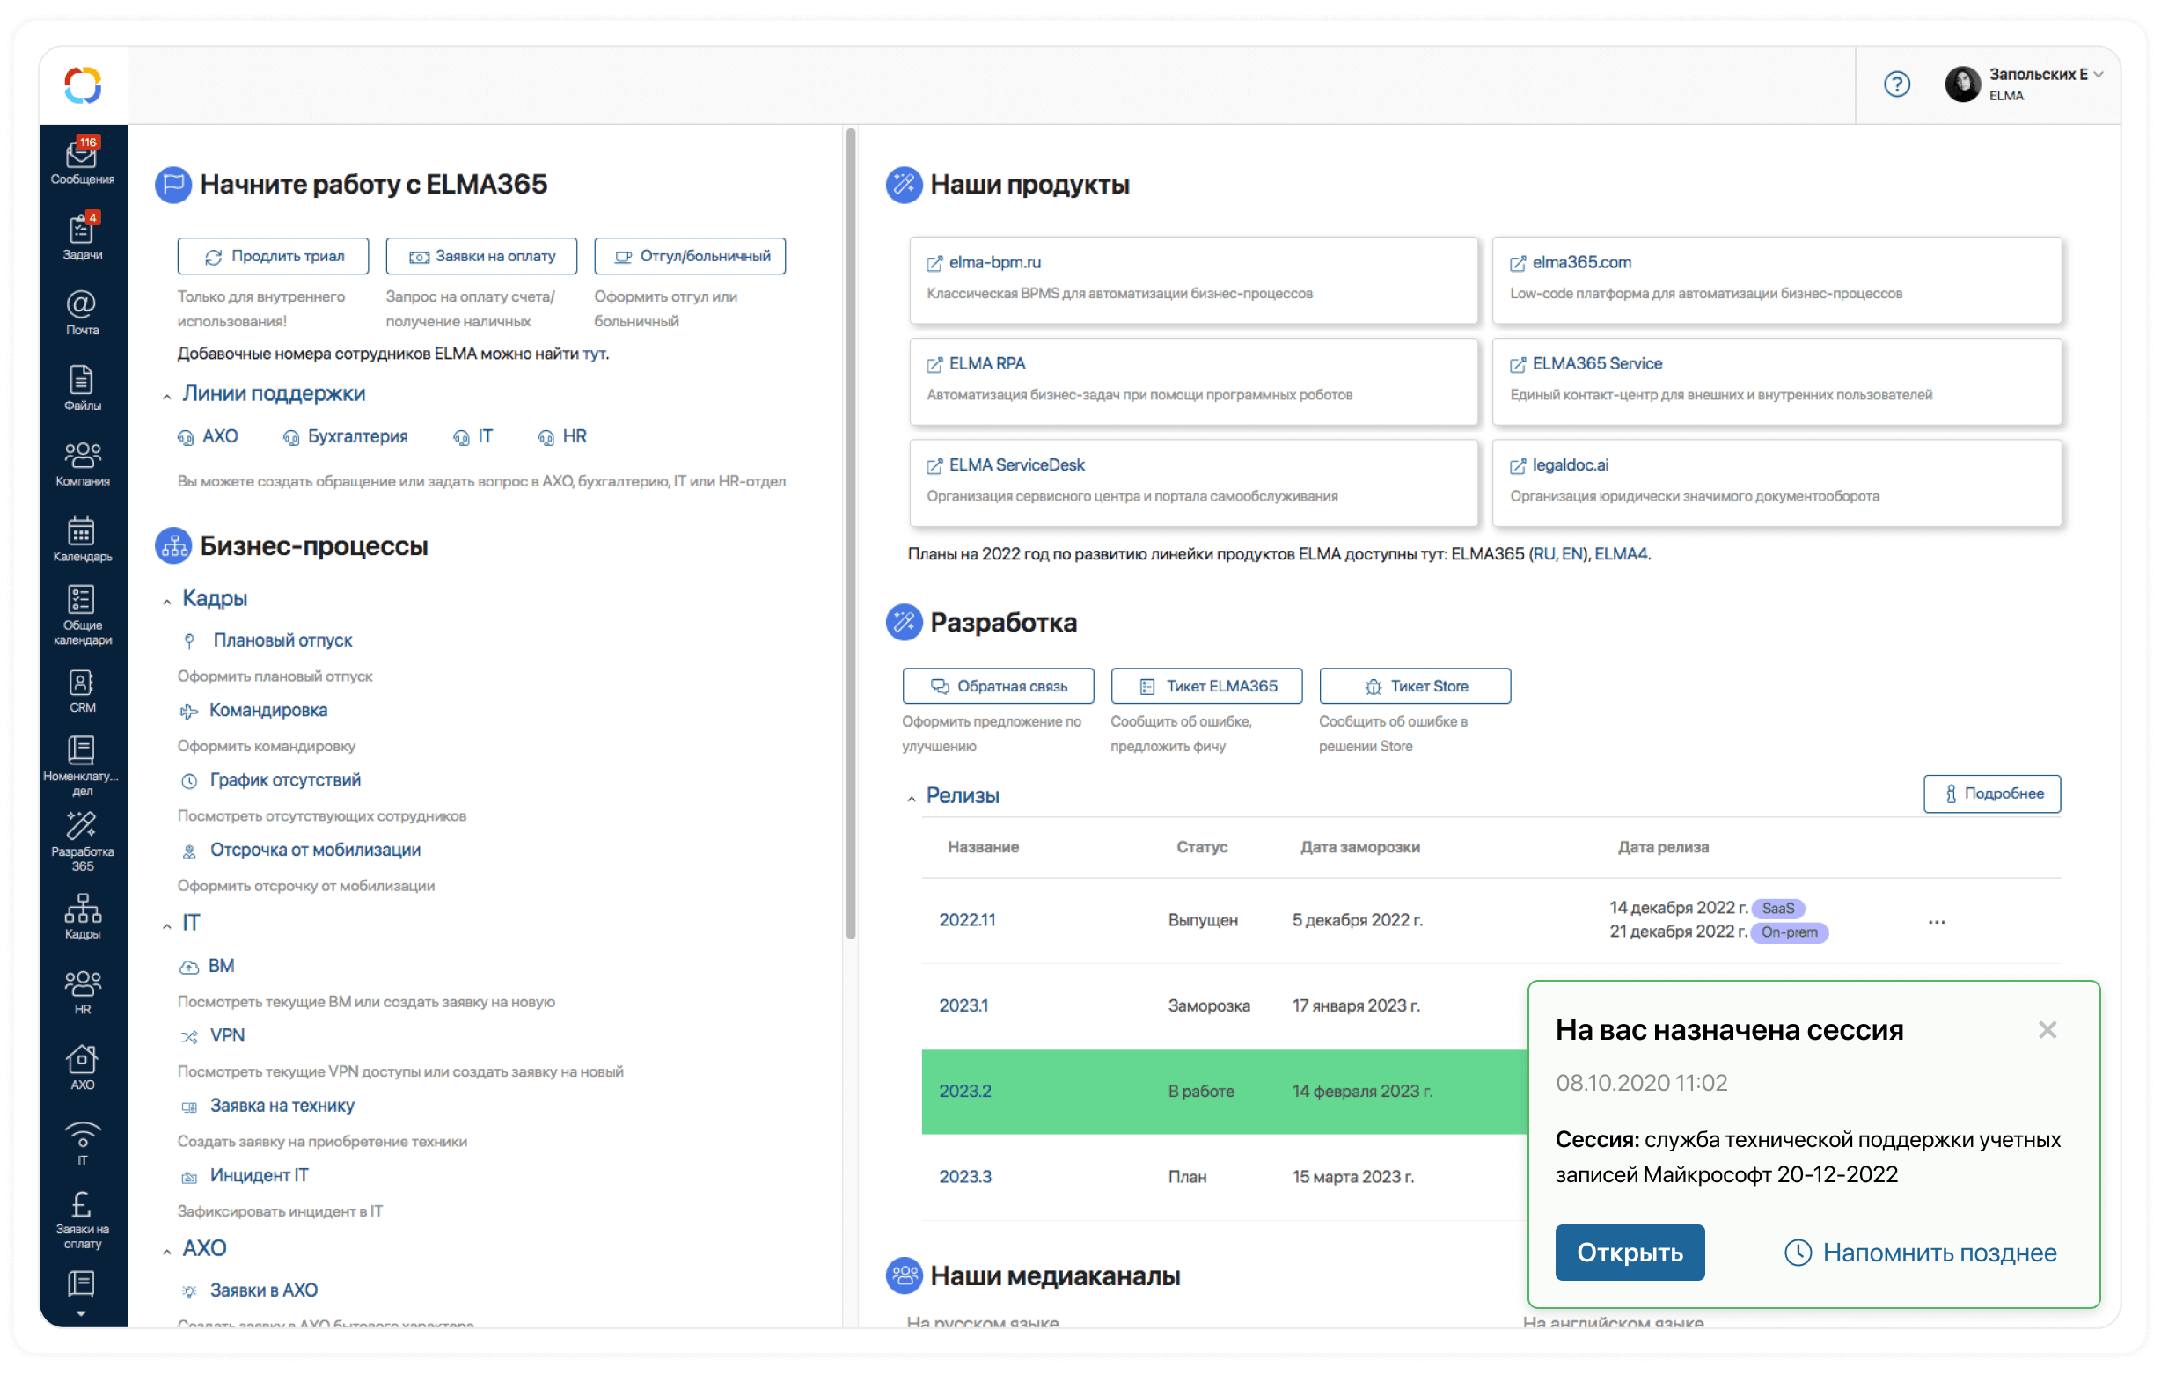Viewport: 2161px width, 1374px height.
Task: Open the ELMA4 plans link
Action: 1621,553
